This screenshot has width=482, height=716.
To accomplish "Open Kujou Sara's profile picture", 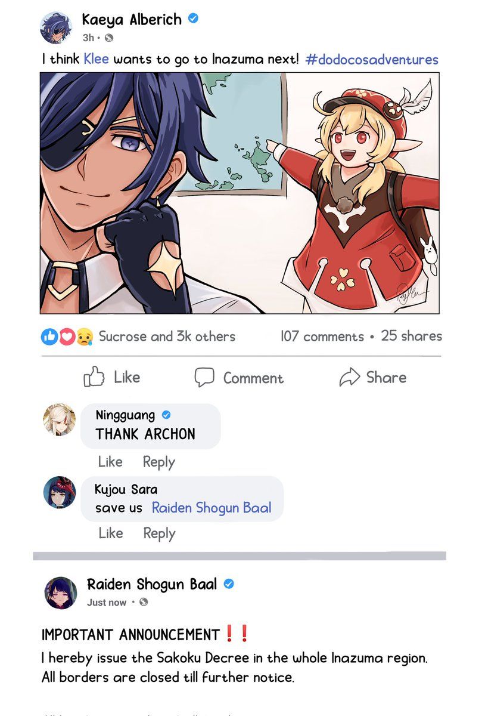I will pos(60,492).
